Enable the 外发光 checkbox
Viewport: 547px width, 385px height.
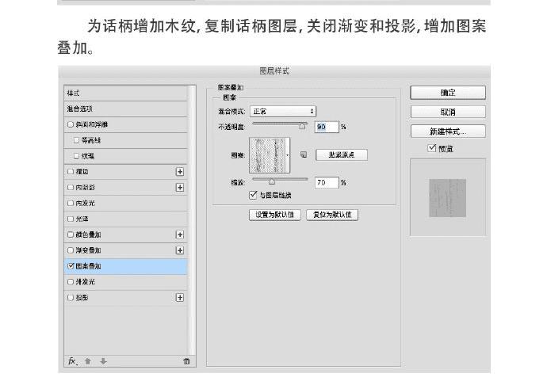[71, 282]
